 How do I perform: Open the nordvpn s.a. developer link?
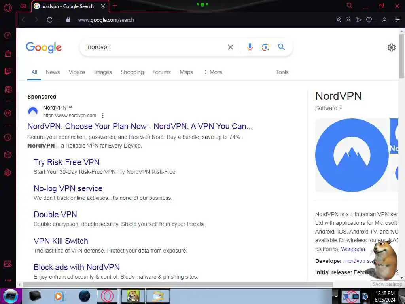360,261
